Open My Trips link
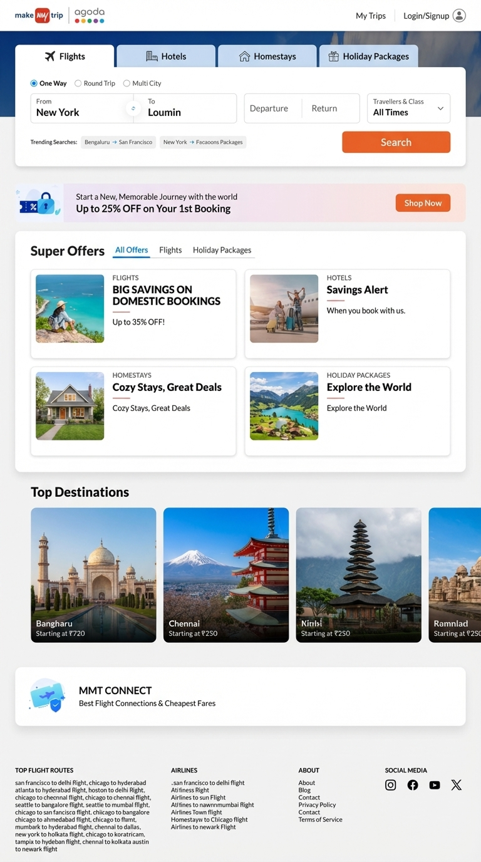Image resolution: width=481 pixels, height=862 pixels. [x=371, y=16]
